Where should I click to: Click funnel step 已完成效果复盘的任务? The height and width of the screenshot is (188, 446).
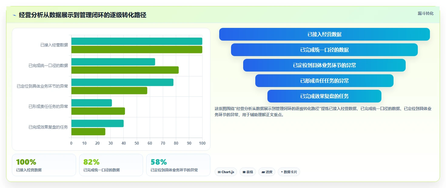pos(324,96)
